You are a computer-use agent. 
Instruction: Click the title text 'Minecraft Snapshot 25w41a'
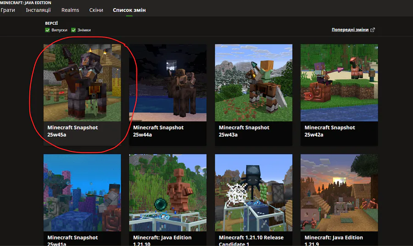[x=73, y=240]
